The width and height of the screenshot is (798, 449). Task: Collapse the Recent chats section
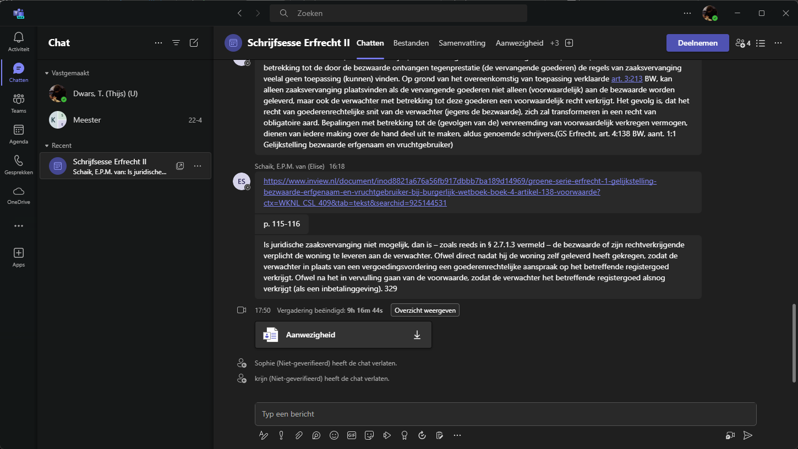pos(47,146)
